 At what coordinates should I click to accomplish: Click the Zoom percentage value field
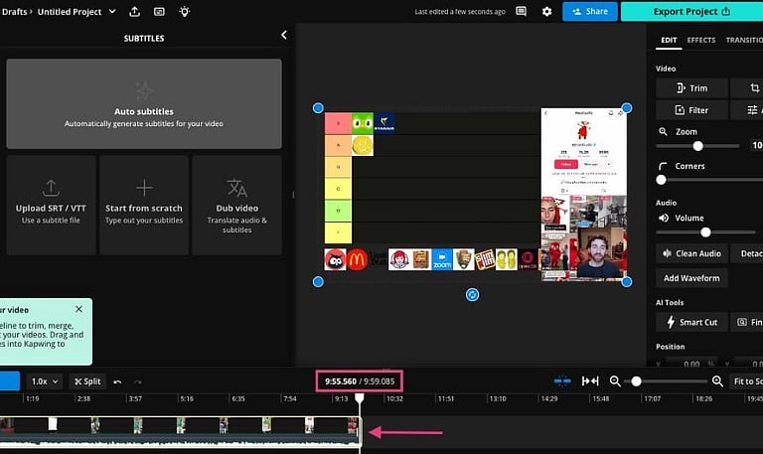pos(757,145)
